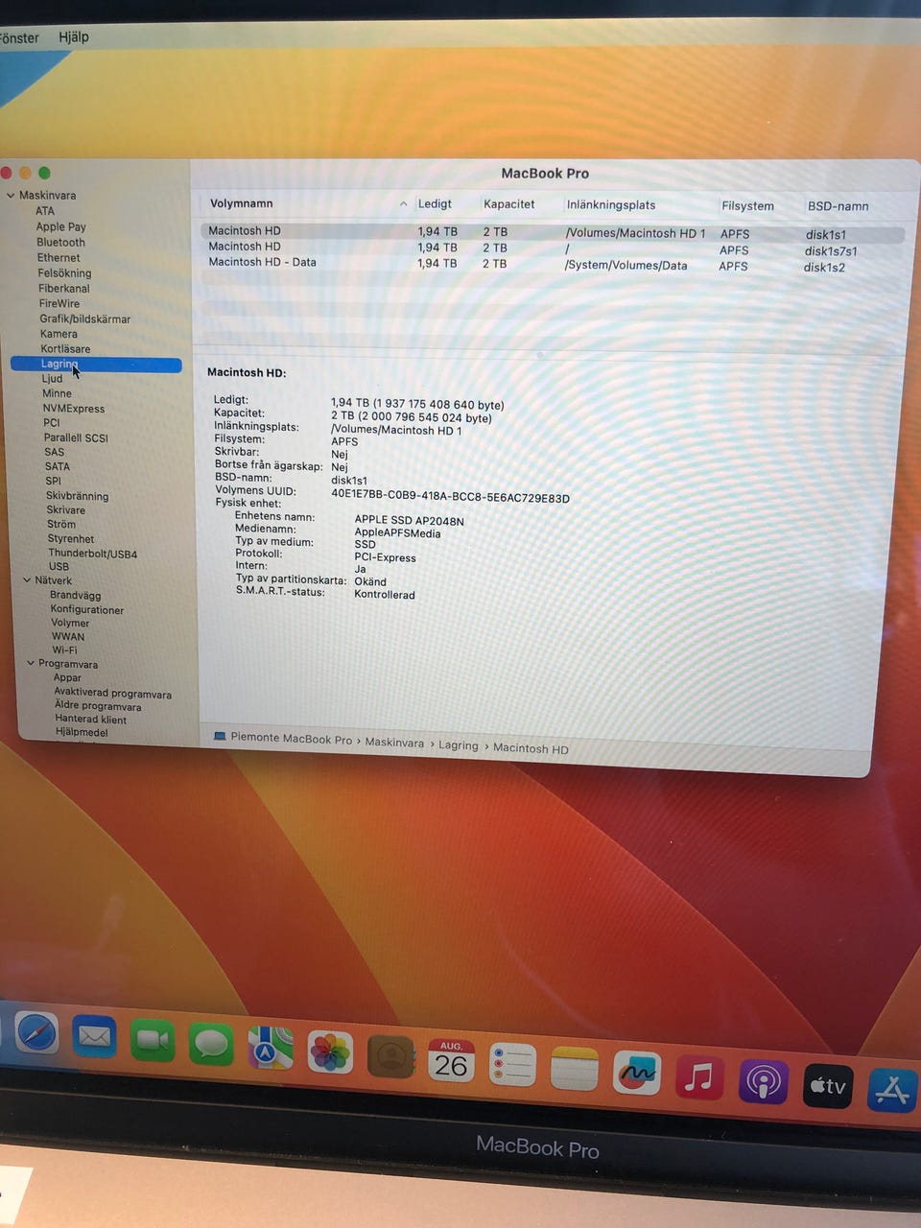Open the Notes app in the Dock
The image size is (921, 1228).
click(x=575, y=1069)
